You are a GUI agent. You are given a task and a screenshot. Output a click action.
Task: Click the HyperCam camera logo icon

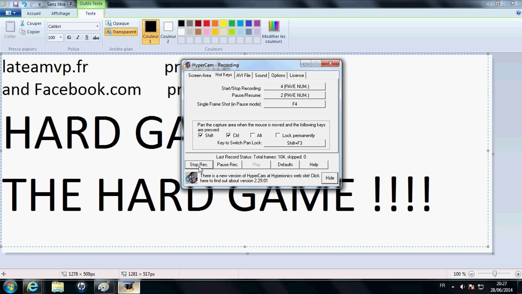coord(192,178)
